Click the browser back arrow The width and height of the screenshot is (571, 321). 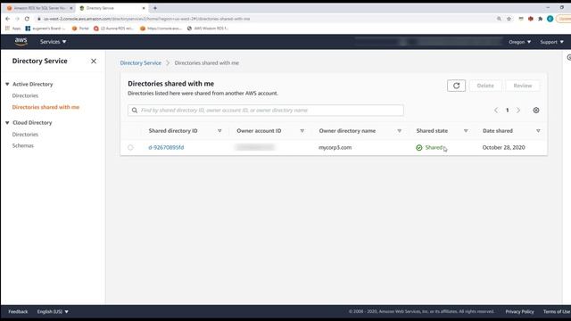tap(8, 19)
